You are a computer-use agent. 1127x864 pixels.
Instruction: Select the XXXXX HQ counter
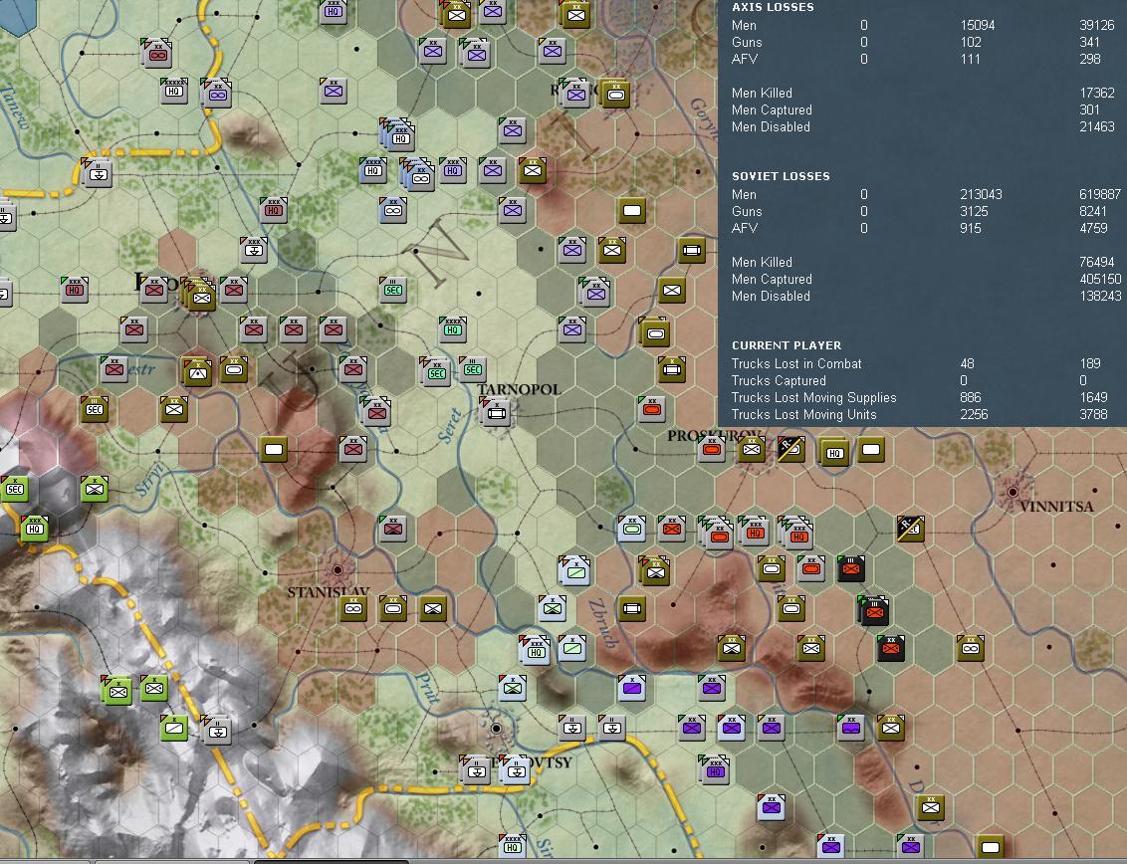173,91
